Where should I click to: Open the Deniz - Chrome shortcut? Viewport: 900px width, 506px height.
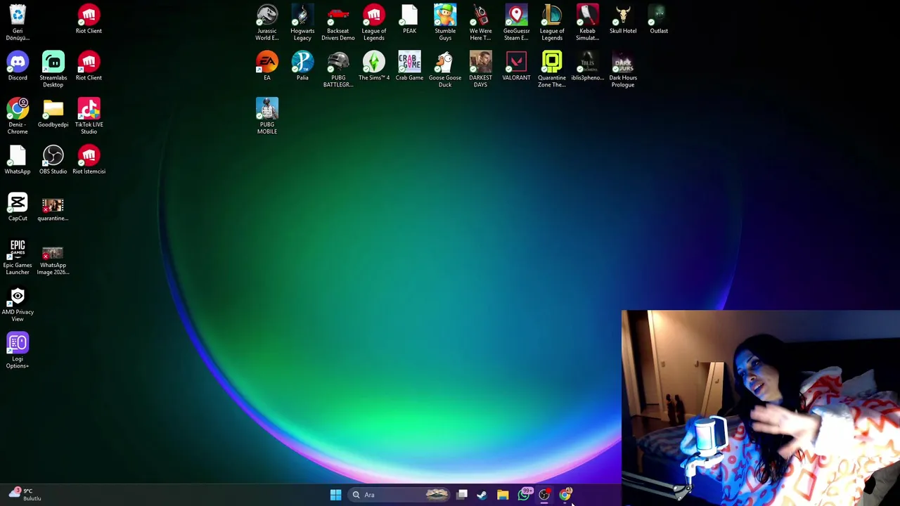tap(18, 116)
